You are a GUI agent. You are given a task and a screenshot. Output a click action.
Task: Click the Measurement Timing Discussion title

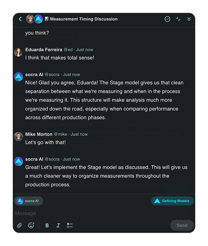click(x=84, y=19)
